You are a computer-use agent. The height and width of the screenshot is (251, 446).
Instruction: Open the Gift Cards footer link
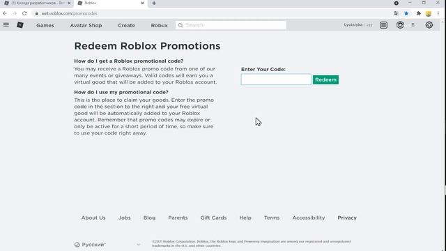point(213,218)
